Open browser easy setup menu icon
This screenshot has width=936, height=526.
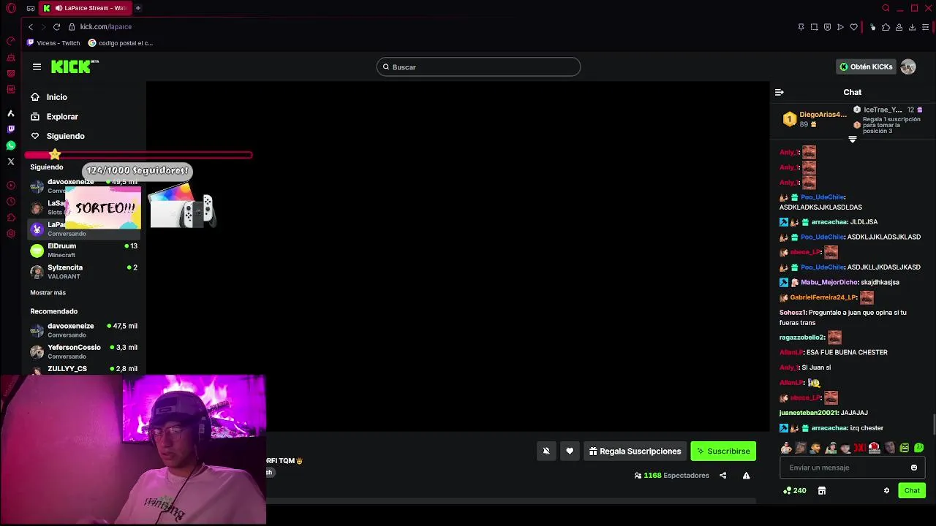tap(925, 27)
